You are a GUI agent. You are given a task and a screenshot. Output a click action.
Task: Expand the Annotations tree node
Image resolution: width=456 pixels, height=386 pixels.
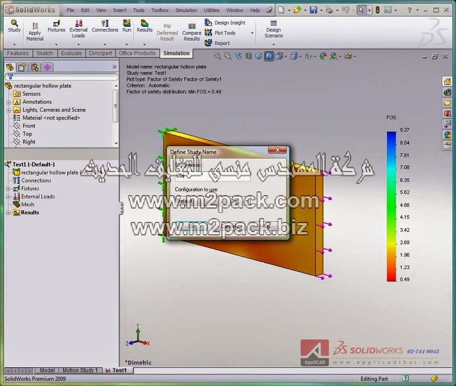[9, 102]
